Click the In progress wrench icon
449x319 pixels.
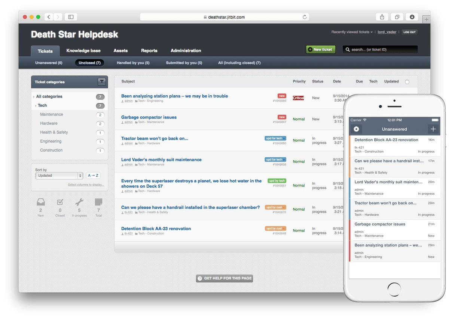79,202
